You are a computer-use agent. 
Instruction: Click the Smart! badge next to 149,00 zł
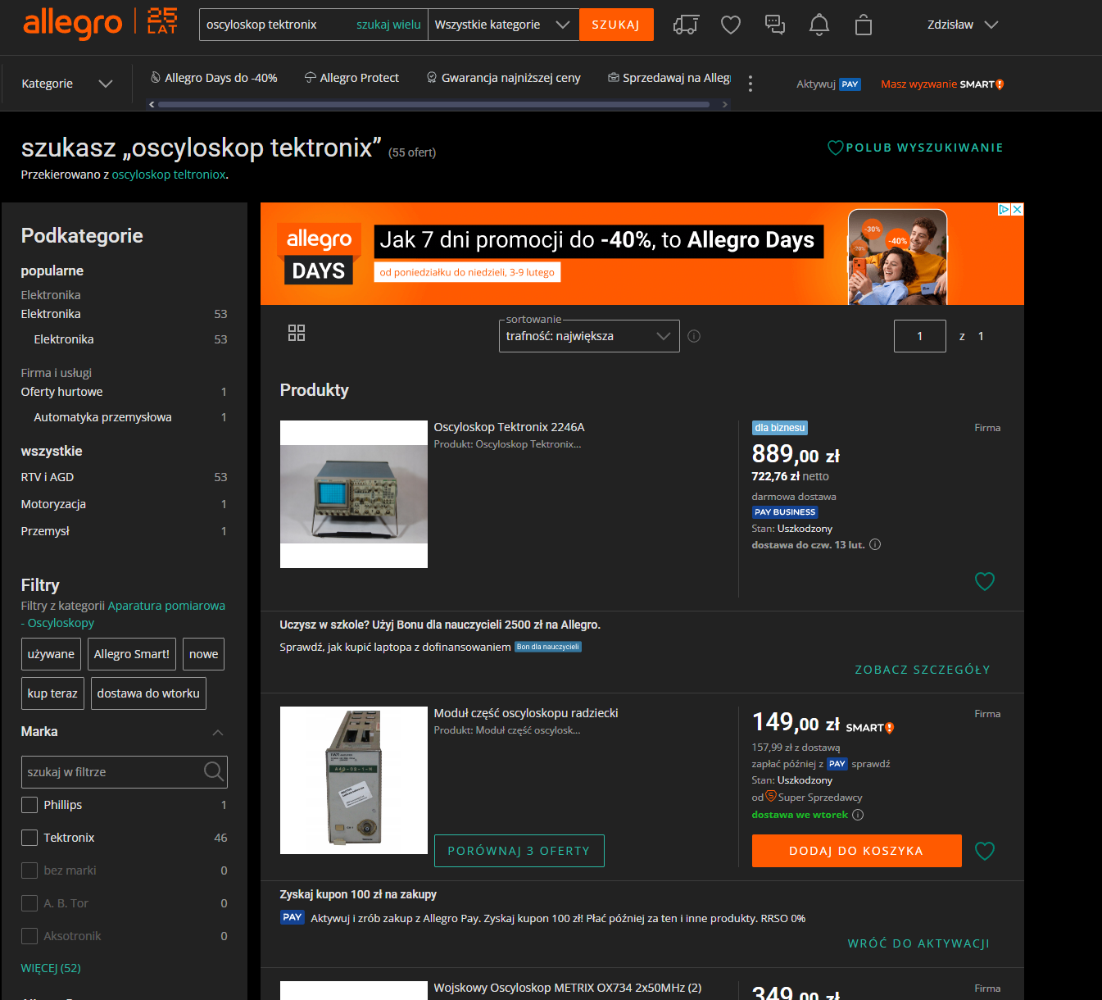click(869, 728)
